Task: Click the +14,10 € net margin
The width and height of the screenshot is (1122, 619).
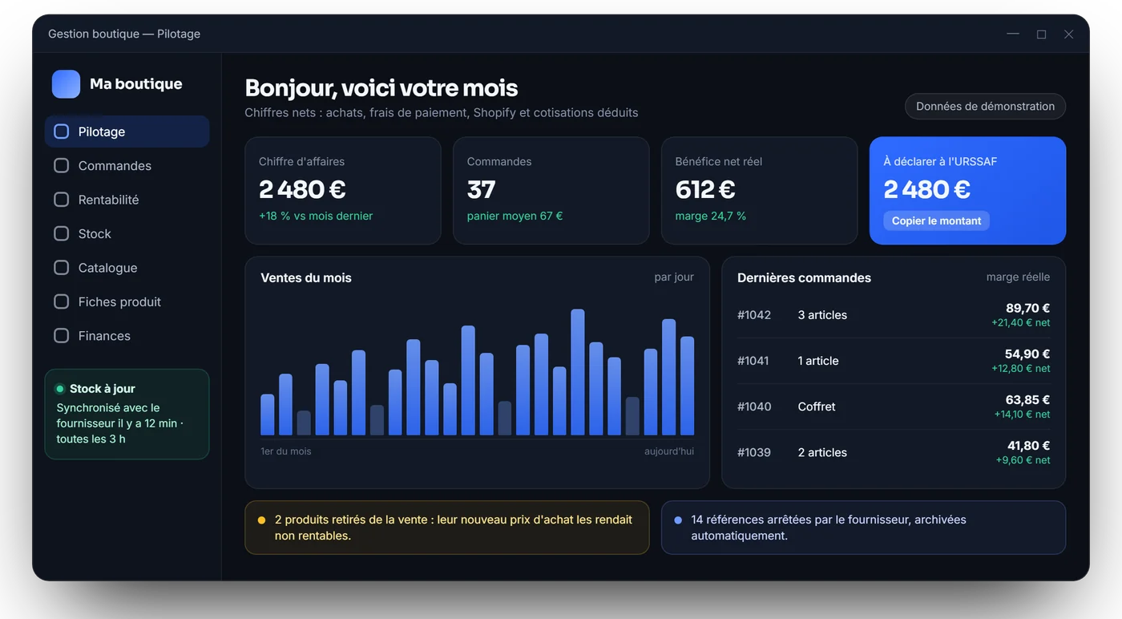Action: (x=1022, y=414)
